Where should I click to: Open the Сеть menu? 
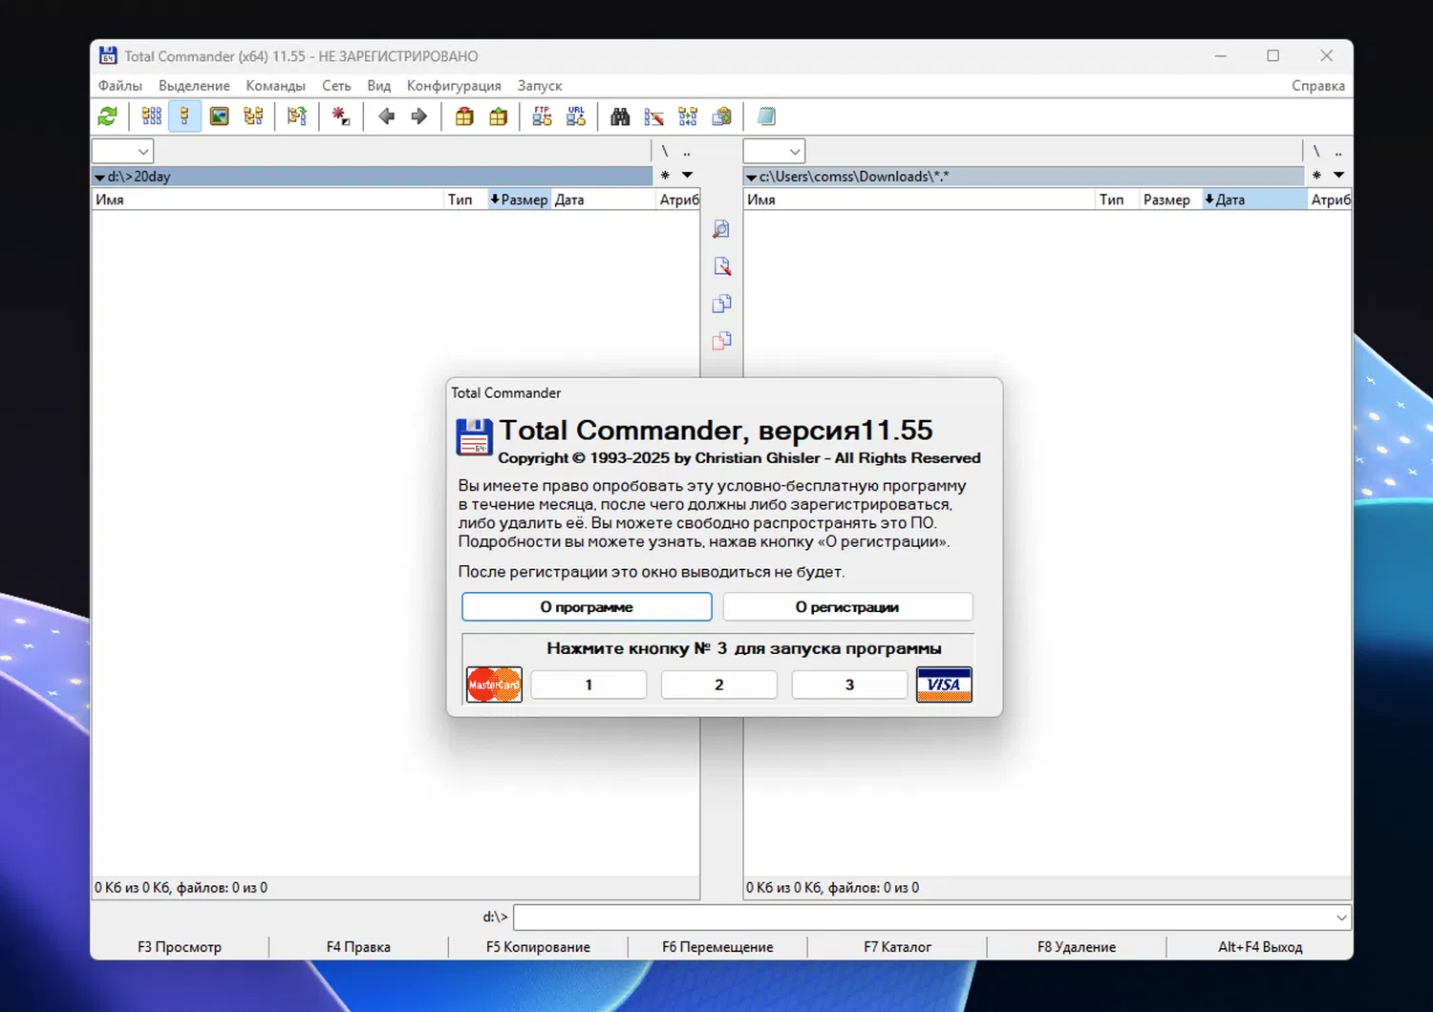click(x=336, y=86)
